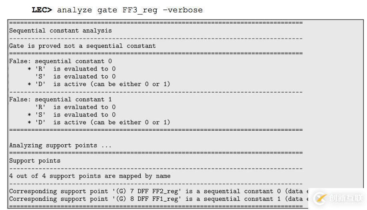This screenshot has height=210, width=367.
Task: Click the 创新互联 watermark text
Action: pos(345,198)
